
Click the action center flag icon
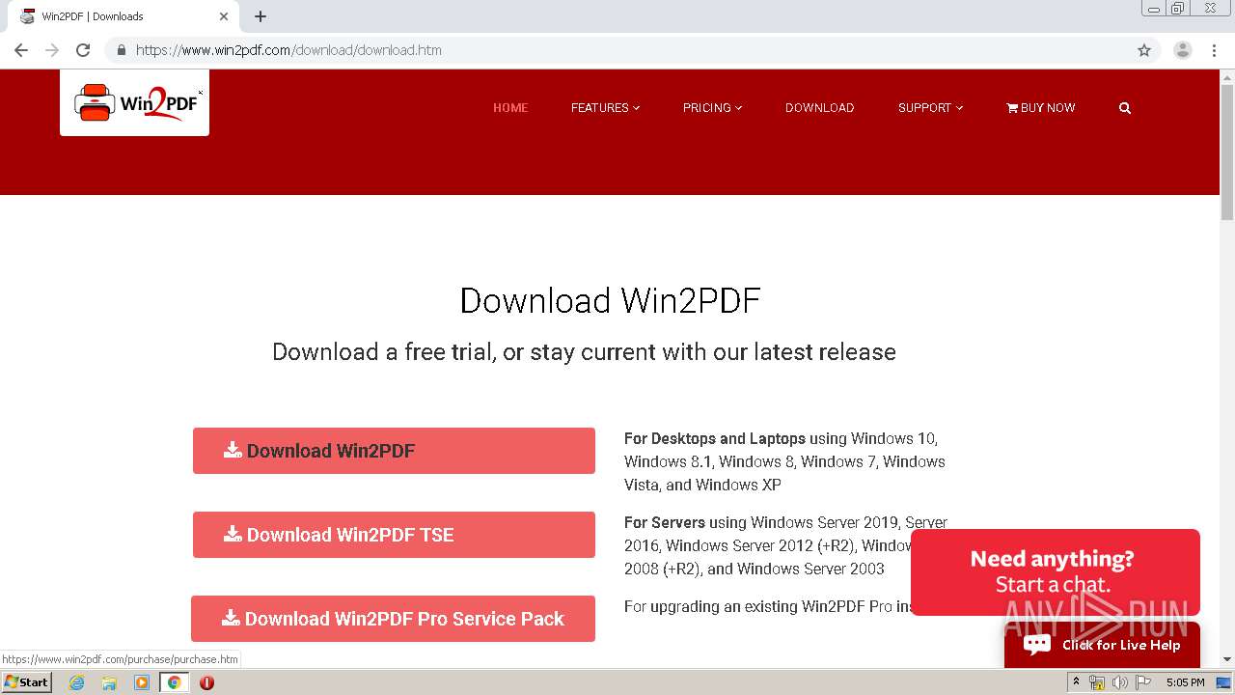1143,682
